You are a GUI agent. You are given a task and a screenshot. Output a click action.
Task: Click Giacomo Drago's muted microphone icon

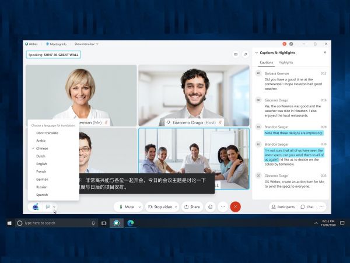(x=220, y=122)
